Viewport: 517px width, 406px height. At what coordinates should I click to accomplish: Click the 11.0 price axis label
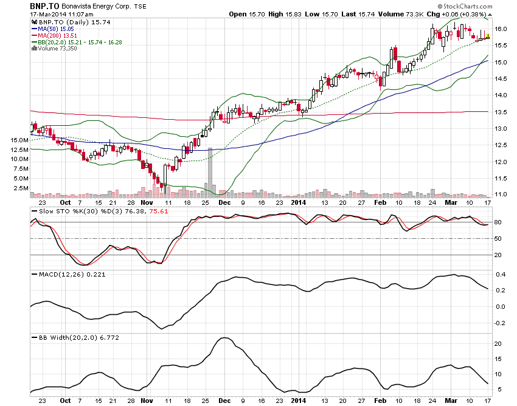(501, 194)
